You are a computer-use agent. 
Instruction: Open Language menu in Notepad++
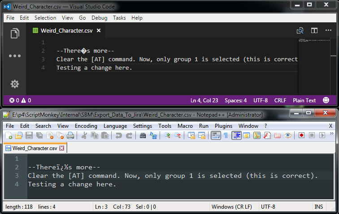(115, 126)
